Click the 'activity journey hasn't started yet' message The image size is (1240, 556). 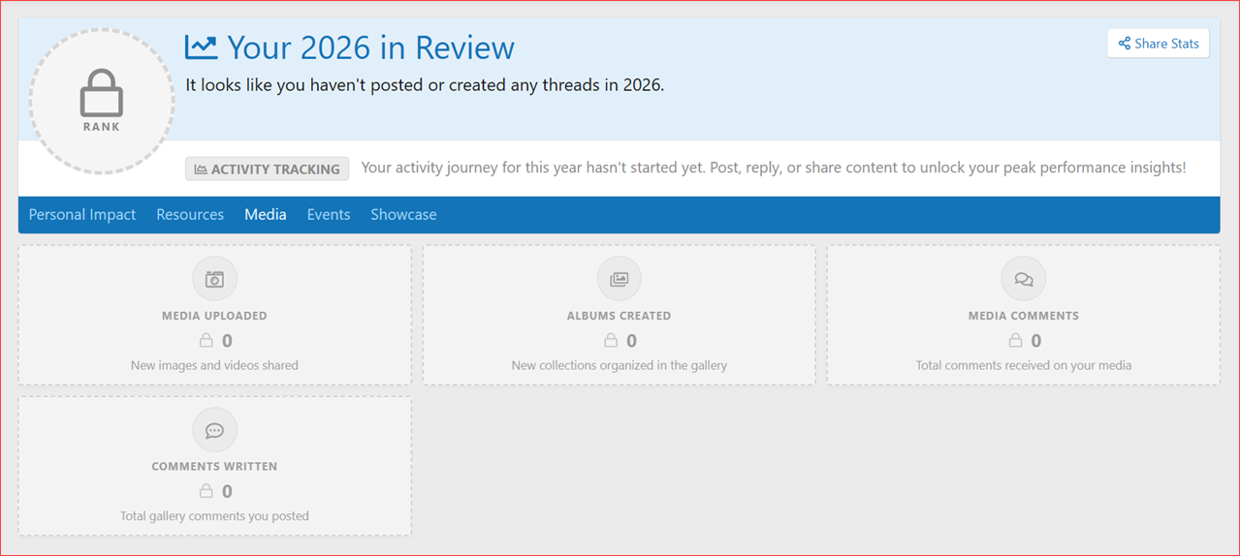click(x=773, y=168)
